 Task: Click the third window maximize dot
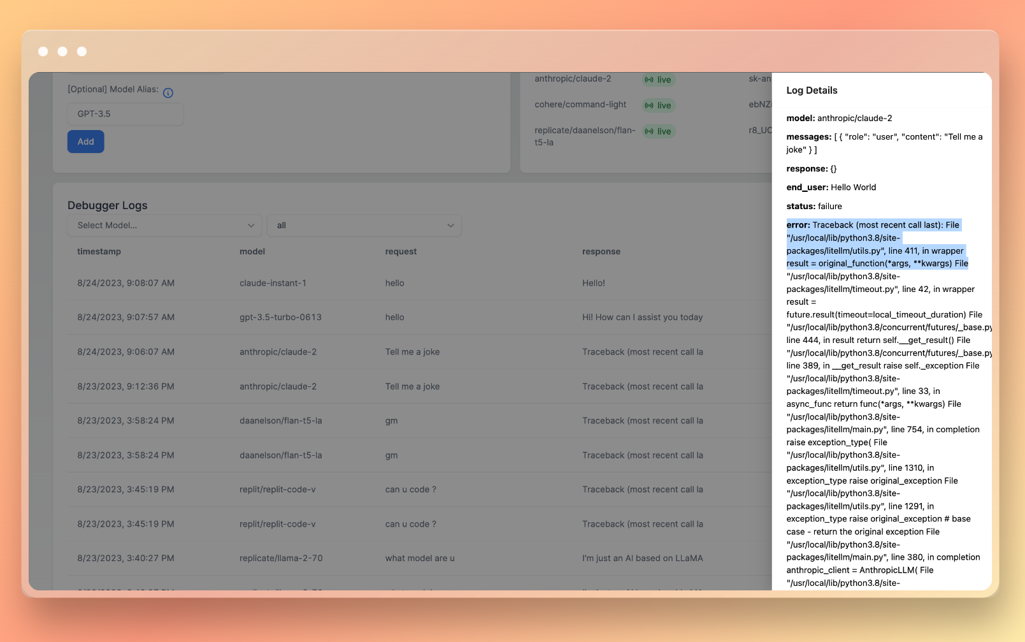point(82,52)
